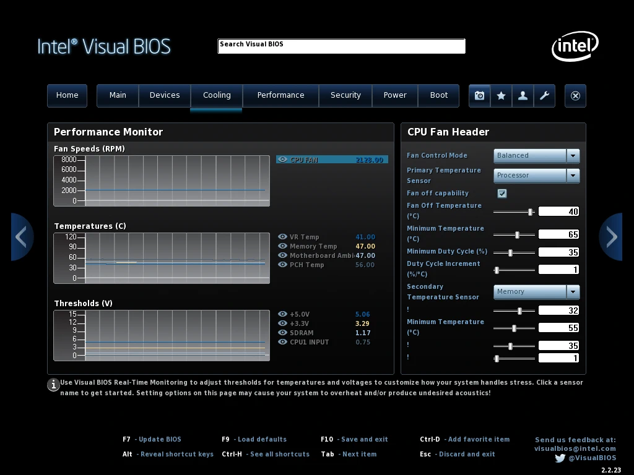Open favorites with the star icon
The width and height of the screenshot is (634, 475).
point(501,96)
